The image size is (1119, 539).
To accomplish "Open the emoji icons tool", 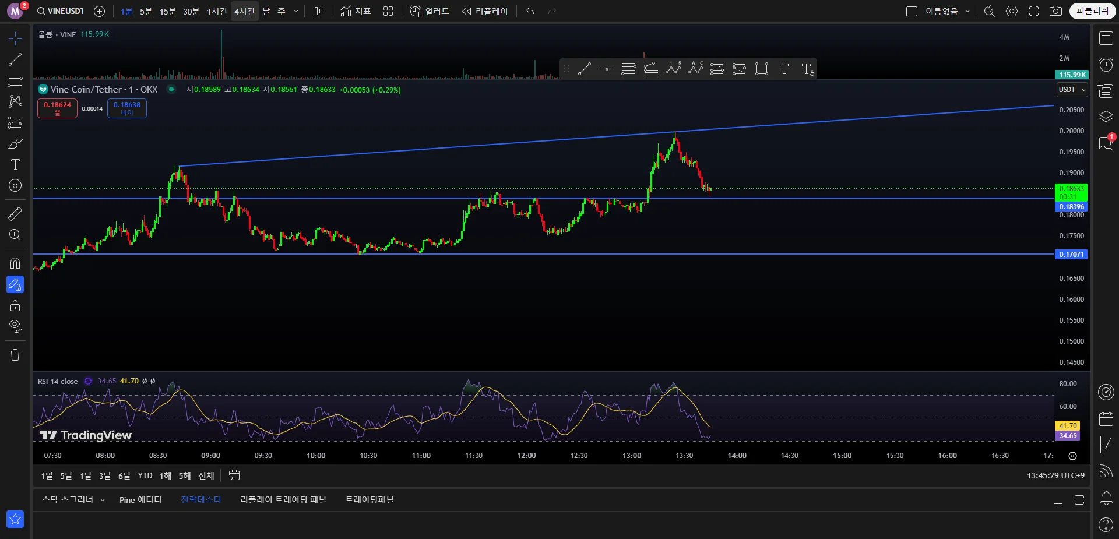I will (x=15, y=186).
